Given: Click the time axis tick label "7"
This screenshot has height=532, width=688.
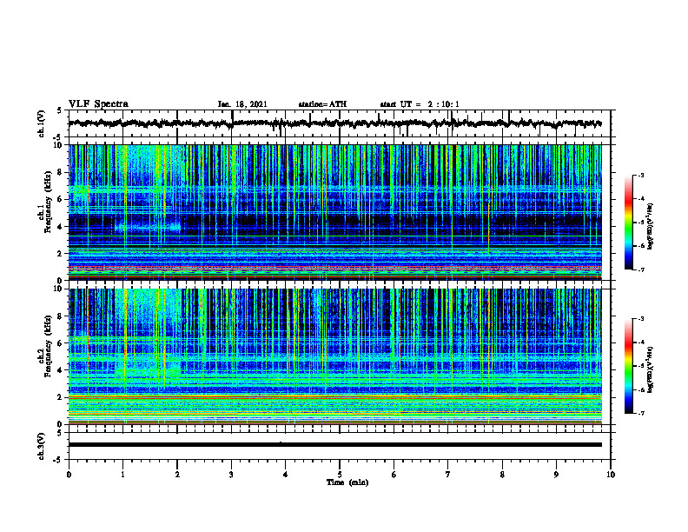Looking at the screenshot, I should point(448,475).
